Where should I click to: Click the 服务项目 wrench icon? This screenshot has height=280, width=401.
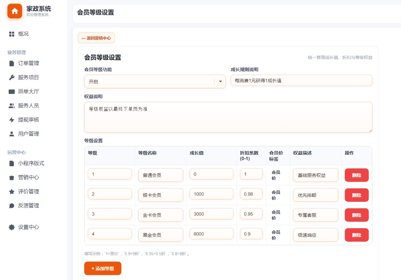[x=11, y=77]
